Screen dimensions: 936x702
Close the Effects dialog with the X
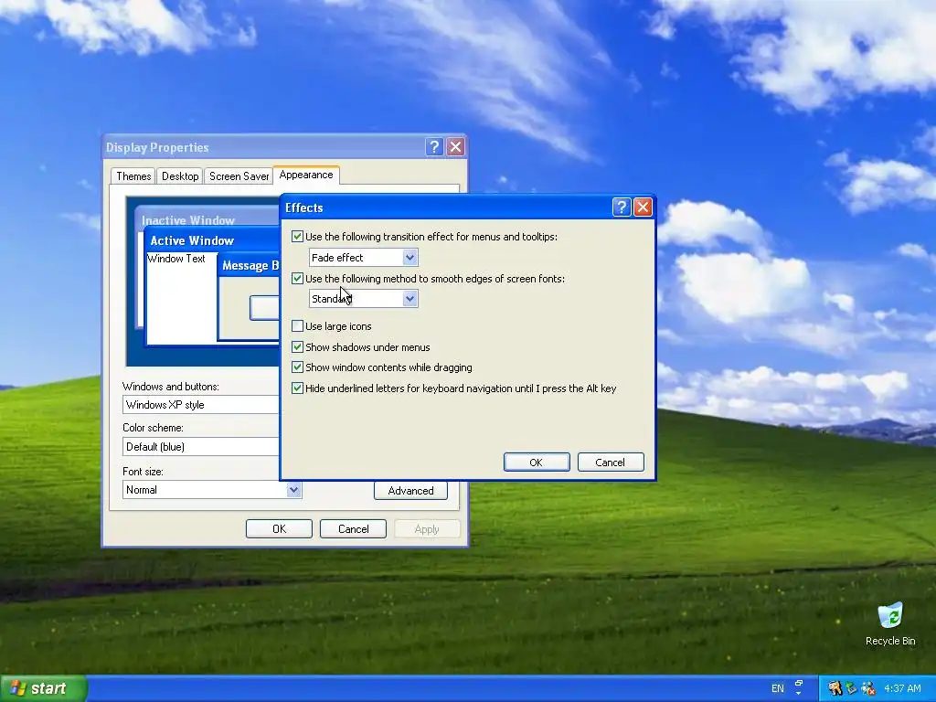tap(643, 207)
